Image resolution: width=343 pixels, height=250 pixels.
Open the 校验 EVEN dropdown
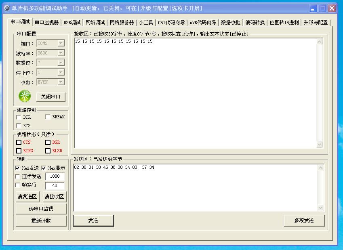[x=61, y=82]
